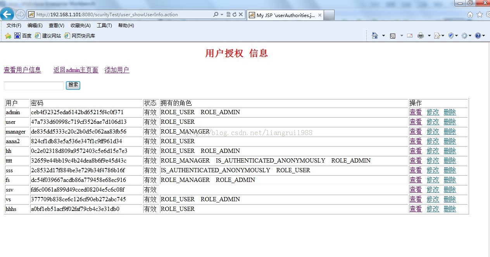Screen dimensions: 490x257
Task: Open the Tools gear icon
Action: tap(464, 35)
